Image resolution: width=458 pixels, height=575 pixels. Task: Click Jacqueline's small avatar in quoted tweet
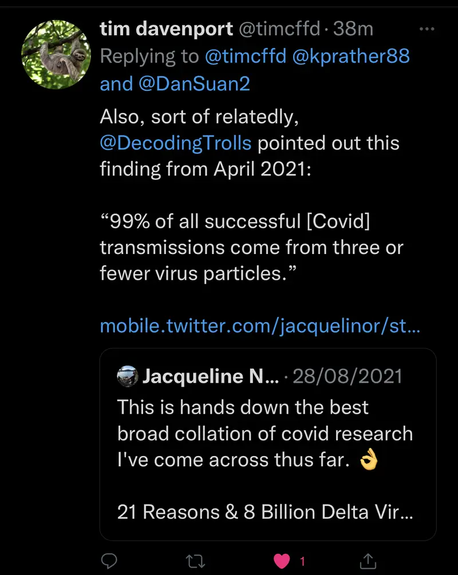point(127,376)
